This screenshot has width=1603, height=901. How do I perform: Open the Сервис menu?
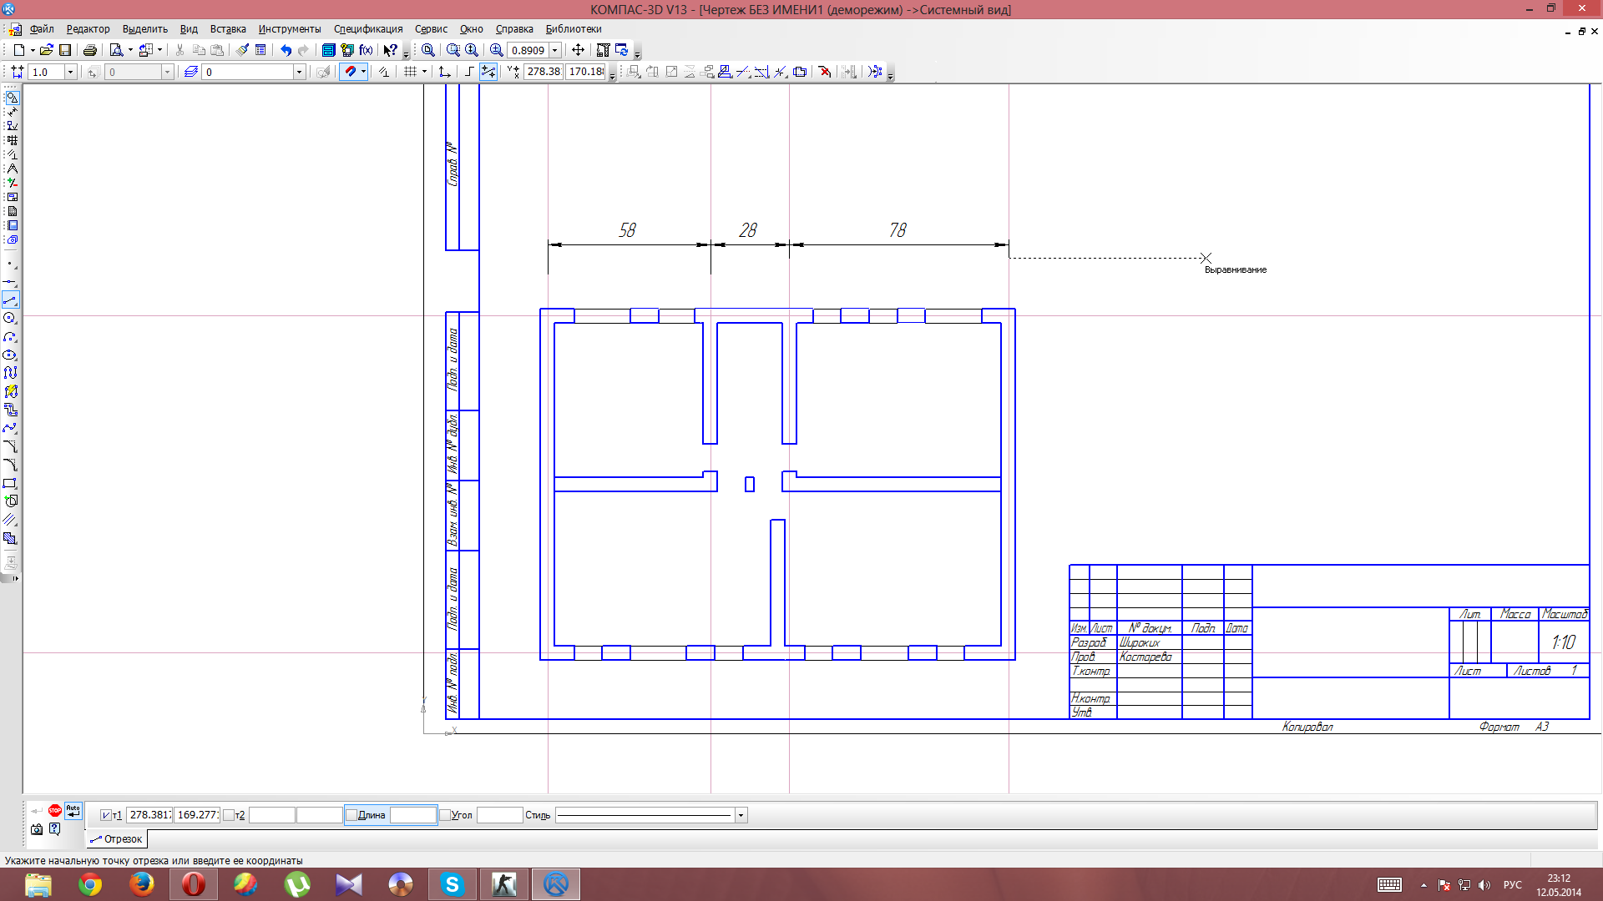(431, 29)
